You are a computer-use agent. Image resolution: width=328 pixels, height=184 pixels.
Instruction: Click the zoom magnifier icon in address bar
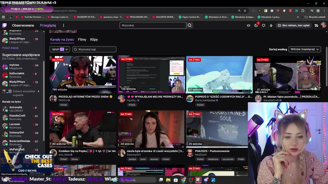tap(239, 11)
